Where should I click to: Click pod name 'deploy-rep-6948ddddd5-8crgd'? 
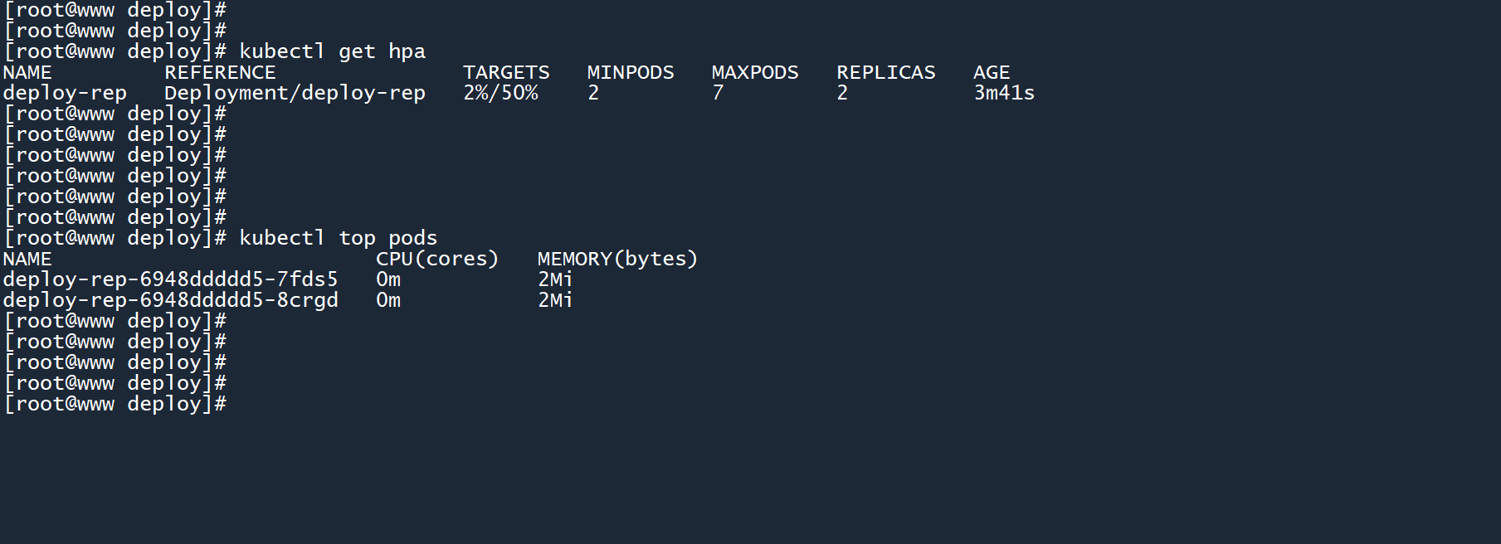click(170, 300)
